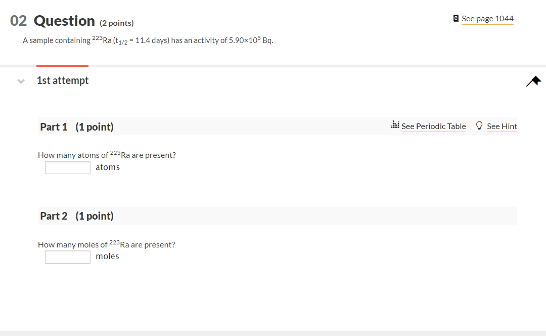Click the bookmark flag icon on the right

[x=533, y=80]
